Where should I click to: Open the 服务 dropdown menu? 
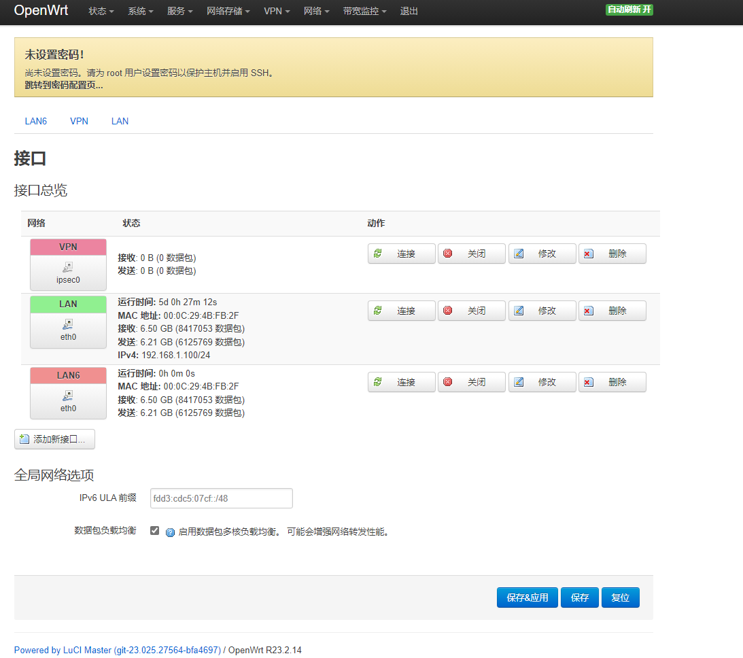pos(179,11)
